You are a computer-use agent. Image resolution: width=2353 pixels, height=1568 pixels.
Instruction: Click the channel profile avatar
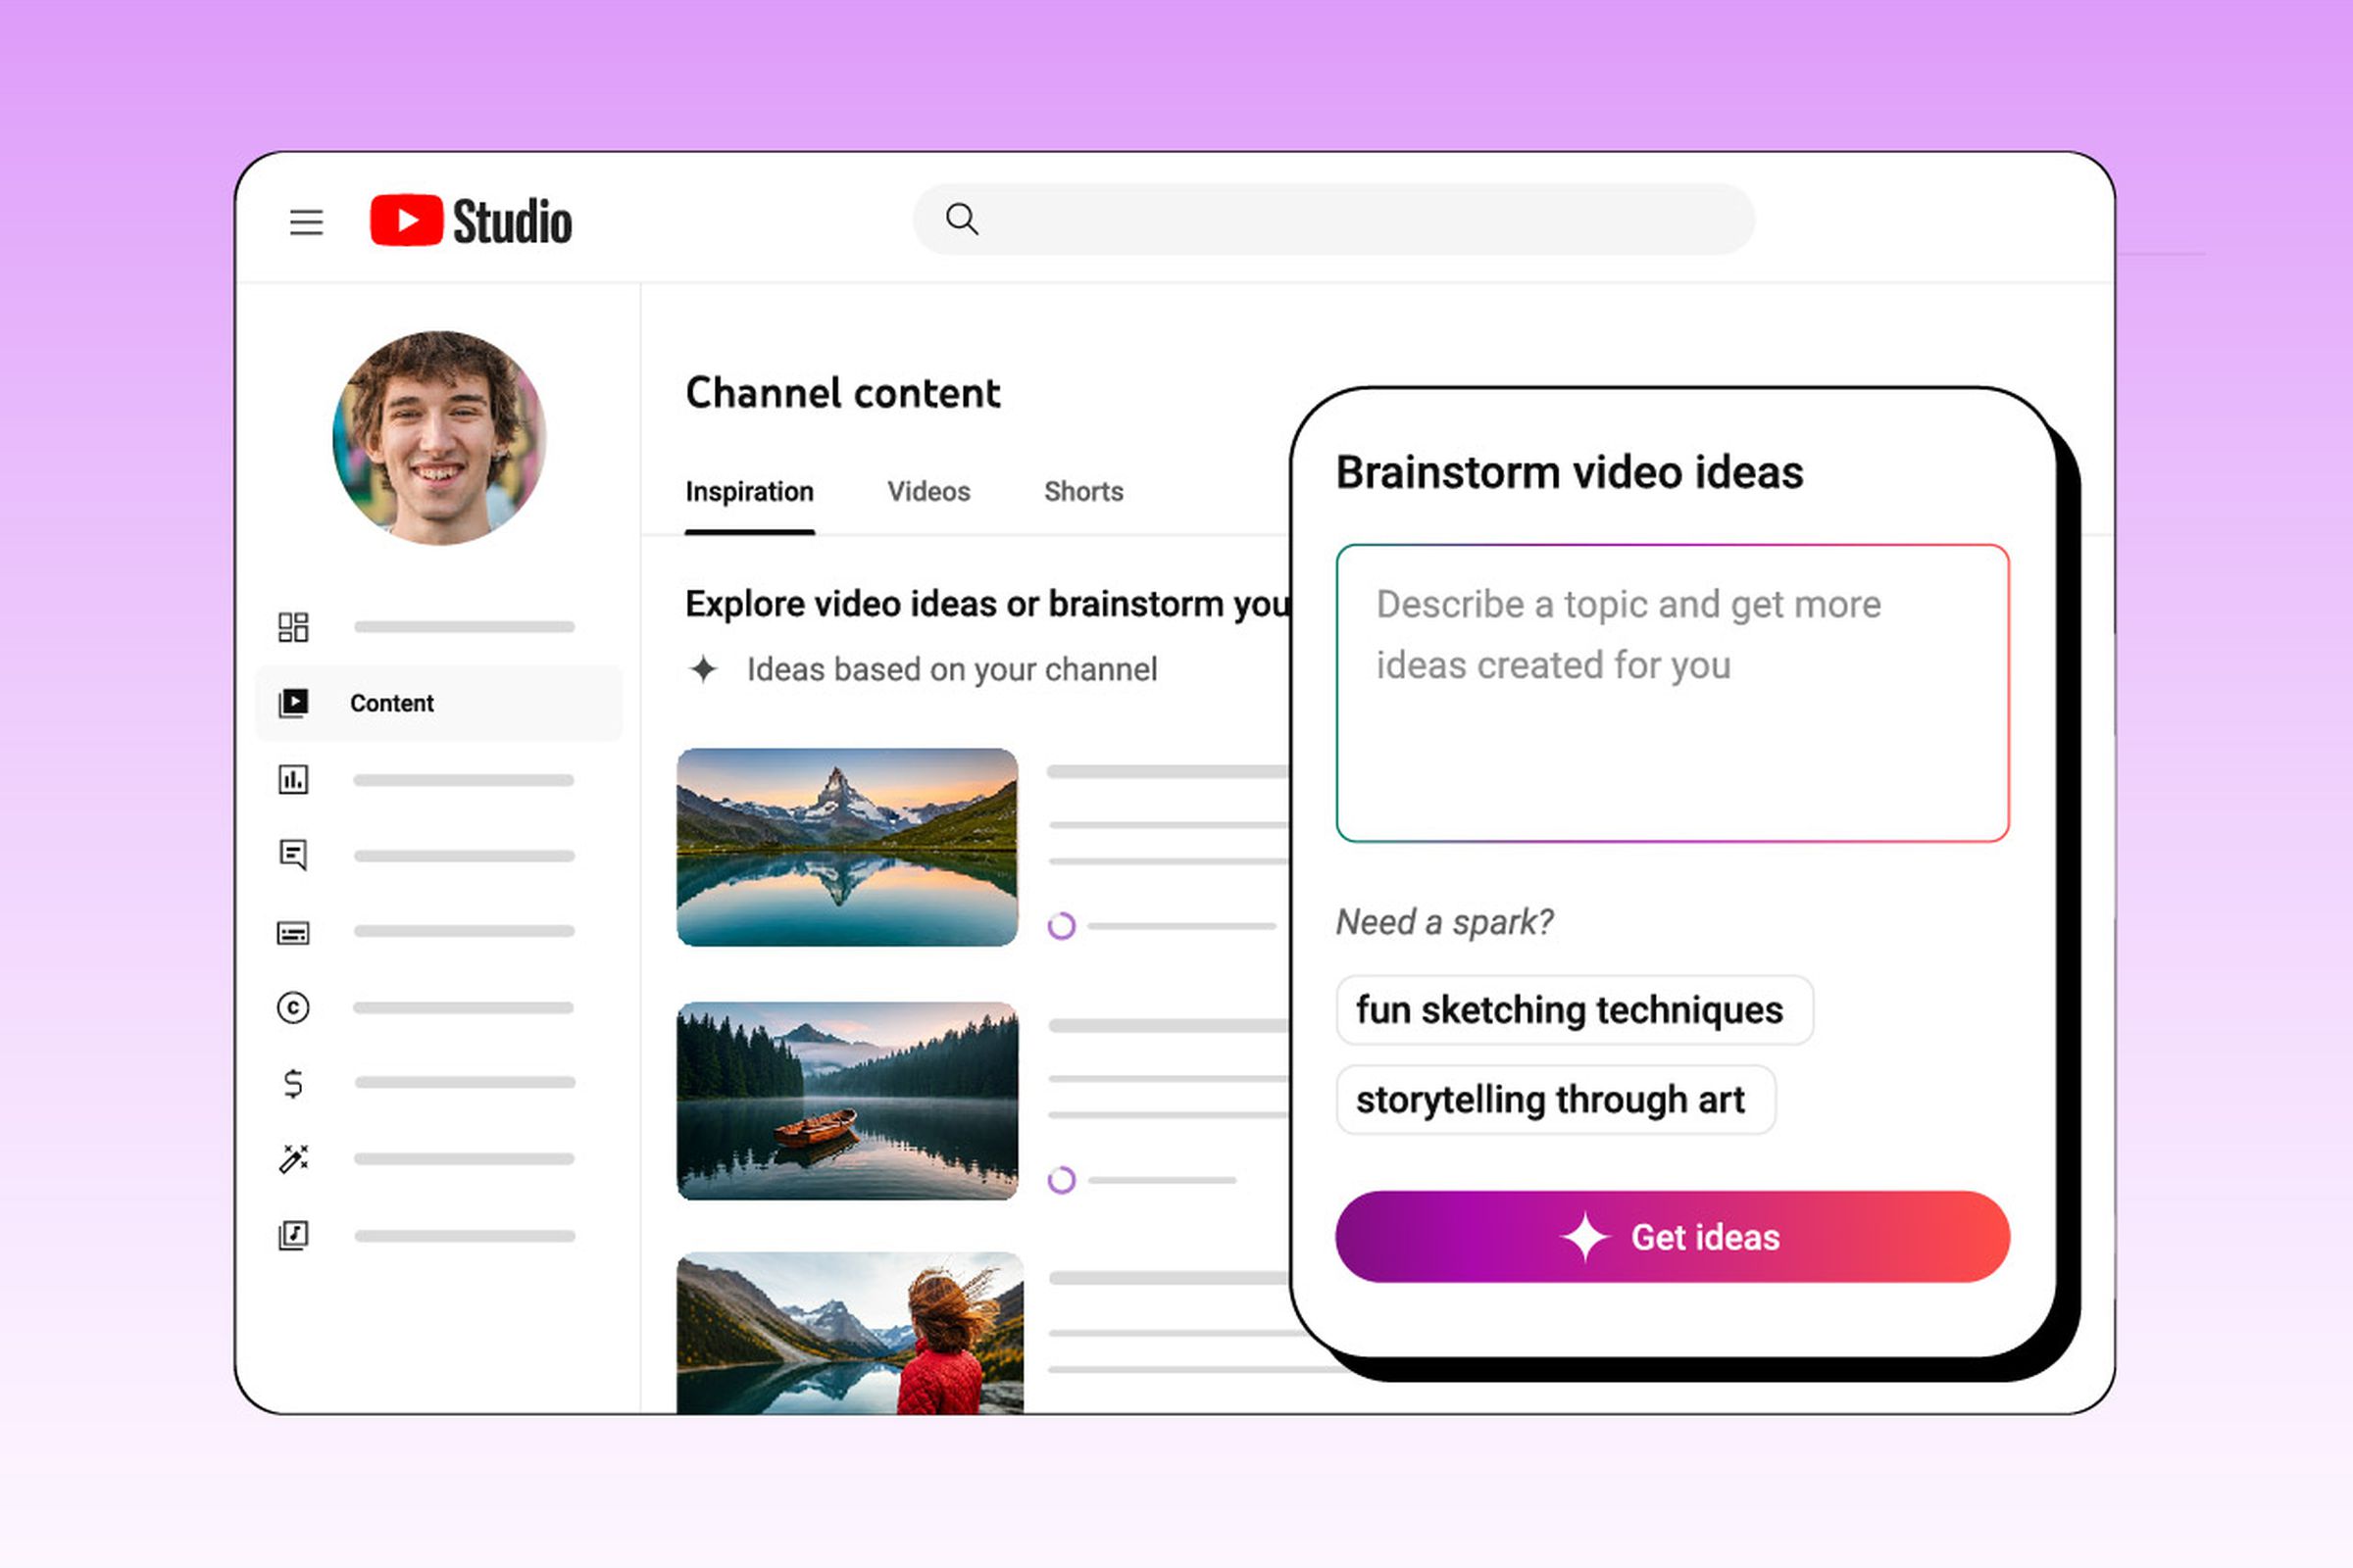[x=439, y=438]
